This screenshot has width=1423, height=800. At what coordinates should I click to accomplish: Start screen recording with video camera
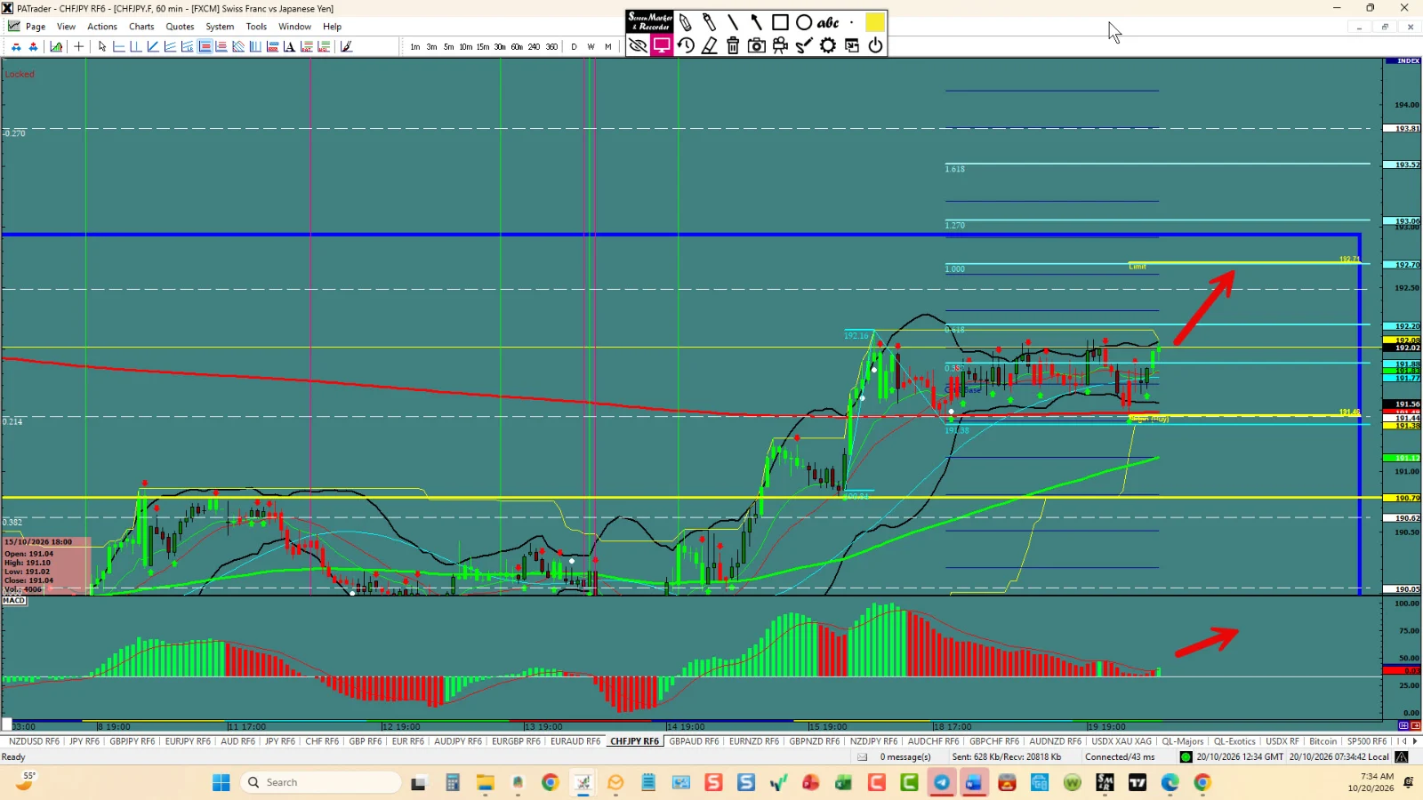(x=781, y=45)
